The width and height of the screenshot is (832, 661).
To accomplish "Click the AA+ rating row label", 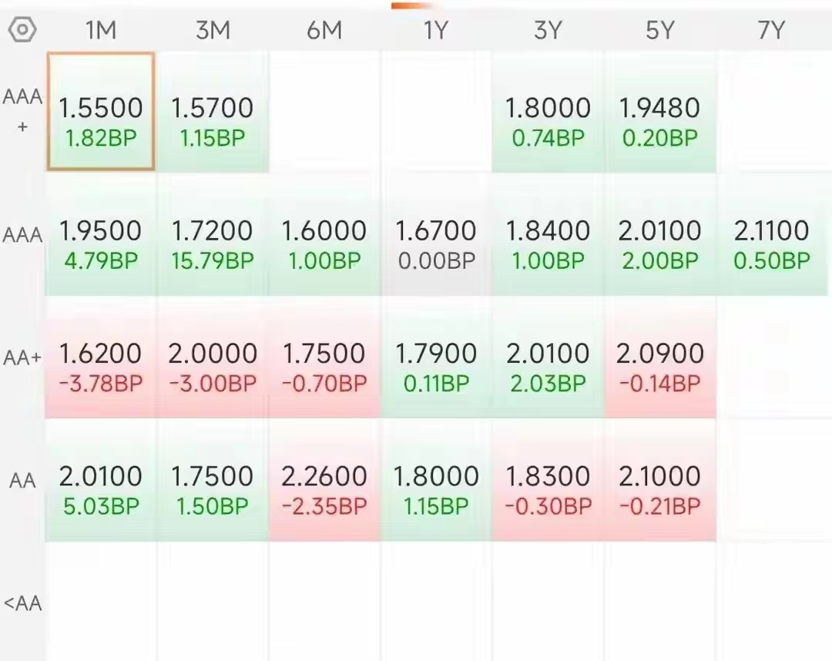I will (x=22, y=357).
